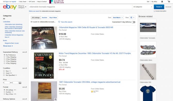Screen dimensions: 173x101
Task: Click the heart icon to save this search
Action: point(59,22)
